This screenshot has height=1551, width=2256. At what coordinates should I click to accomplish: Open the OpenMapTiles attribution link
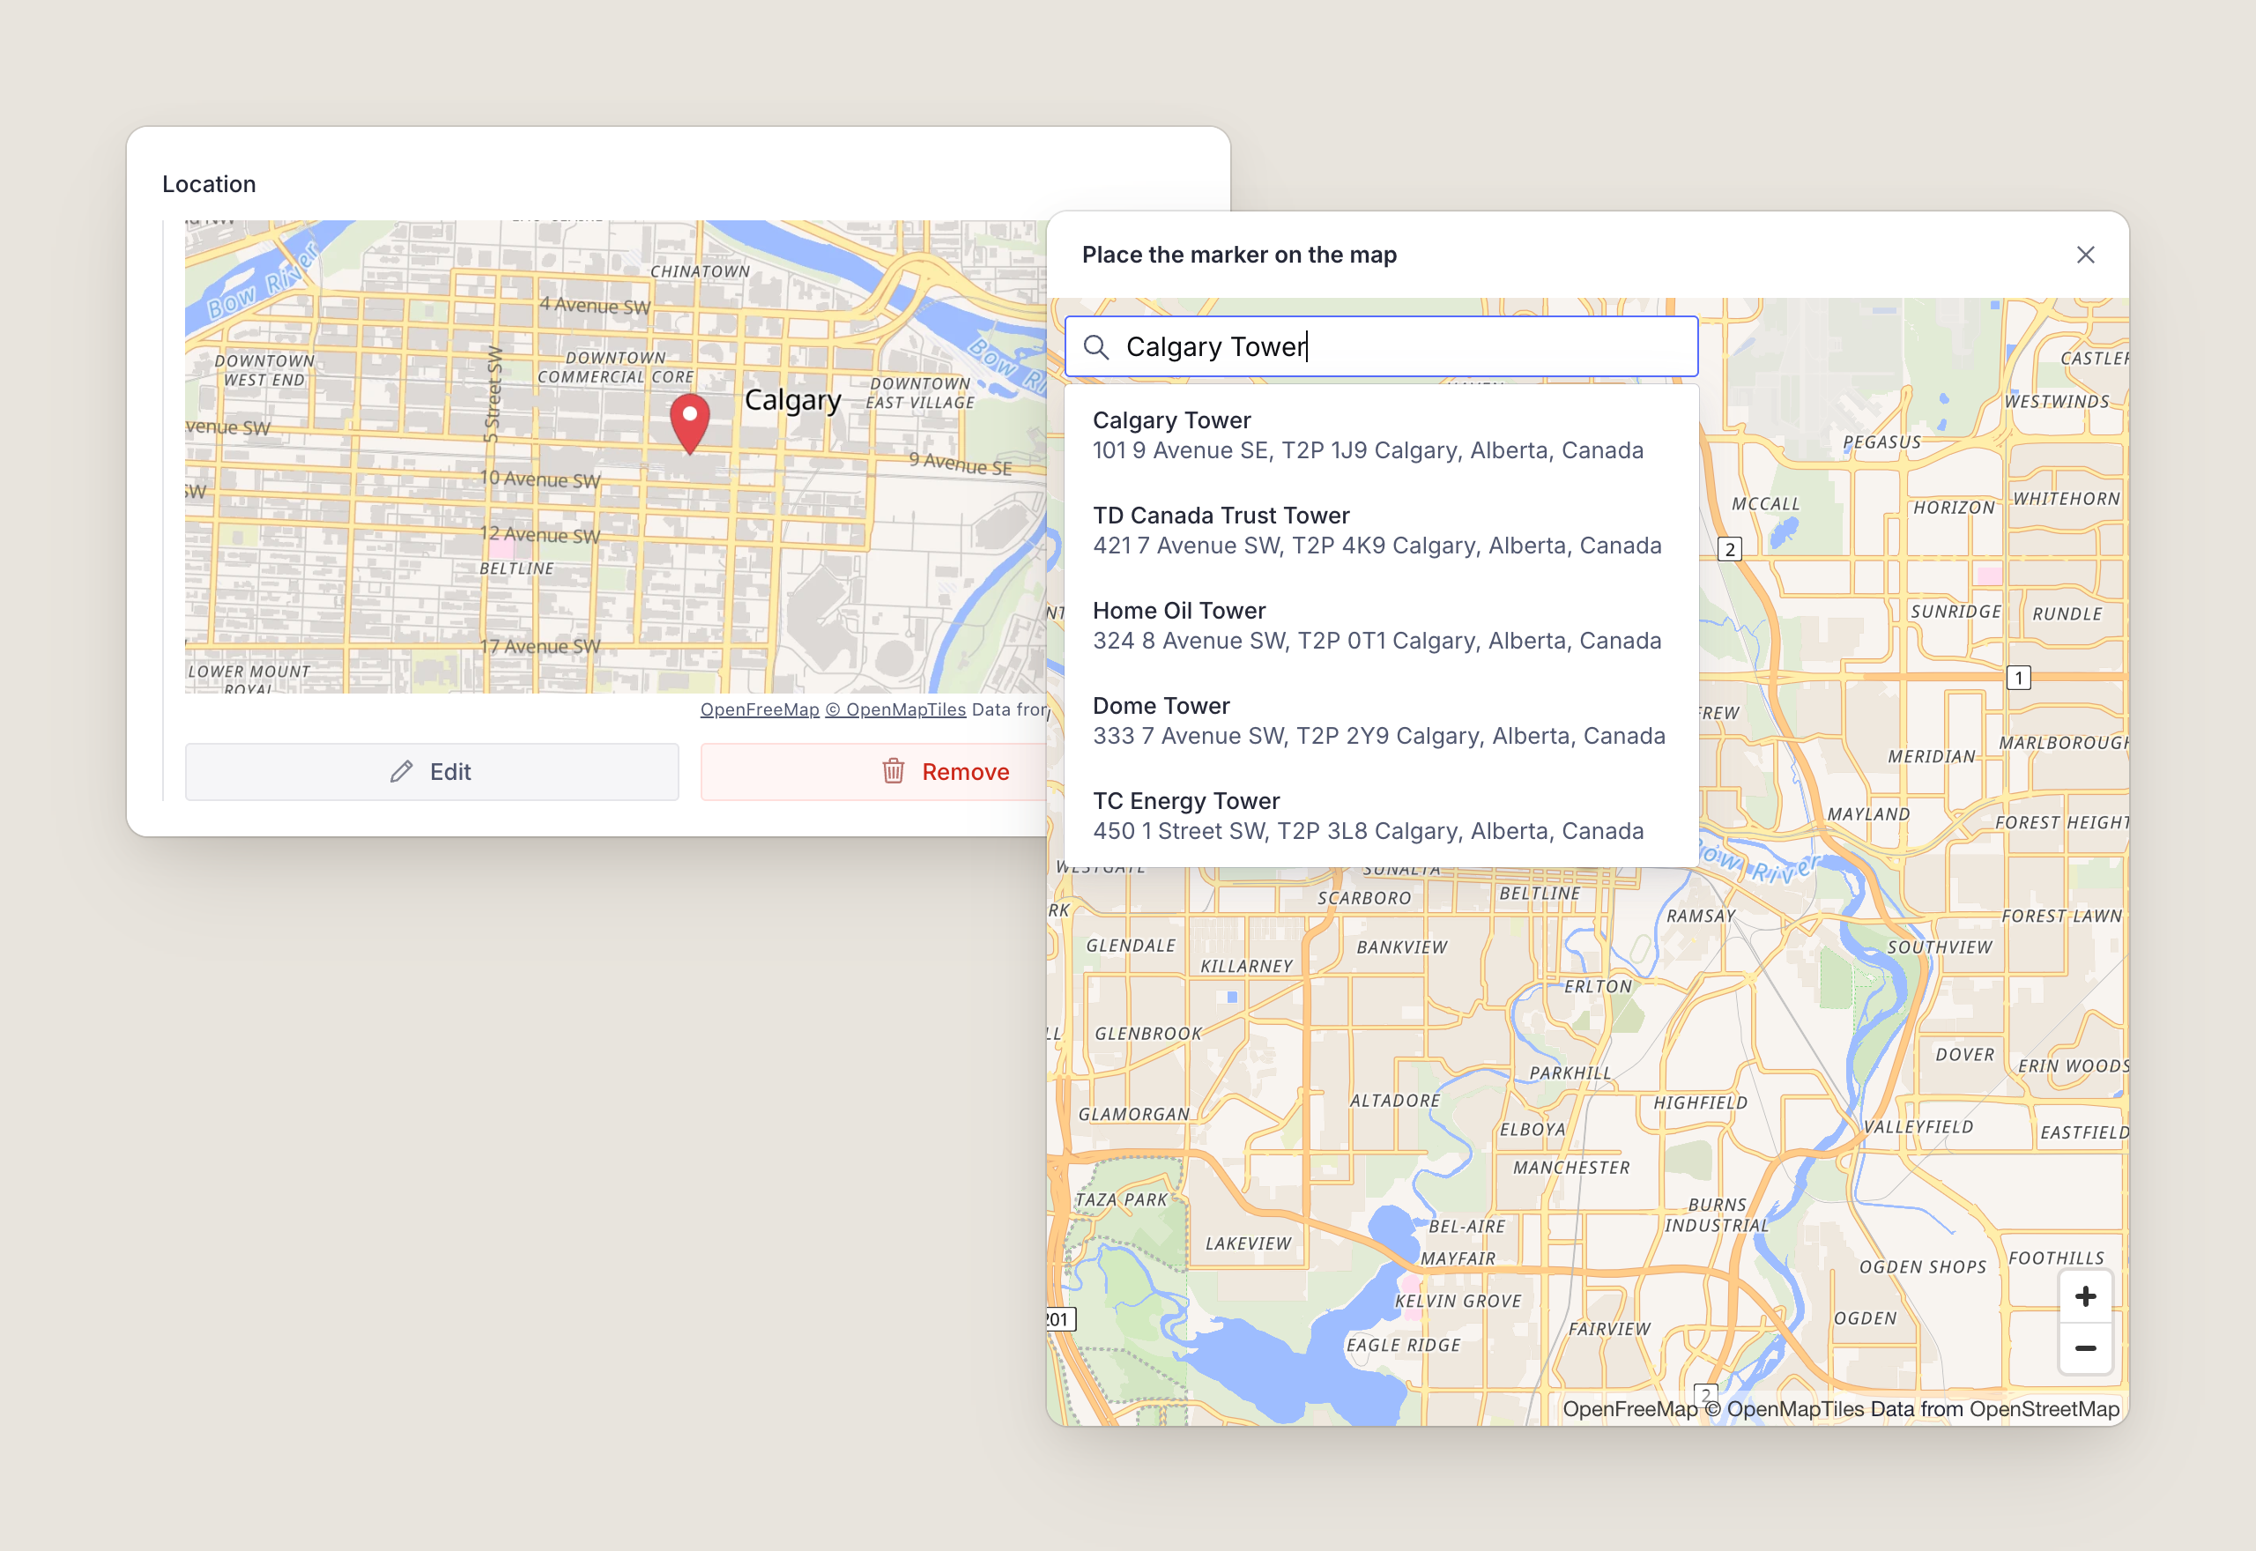click(896, 709)
